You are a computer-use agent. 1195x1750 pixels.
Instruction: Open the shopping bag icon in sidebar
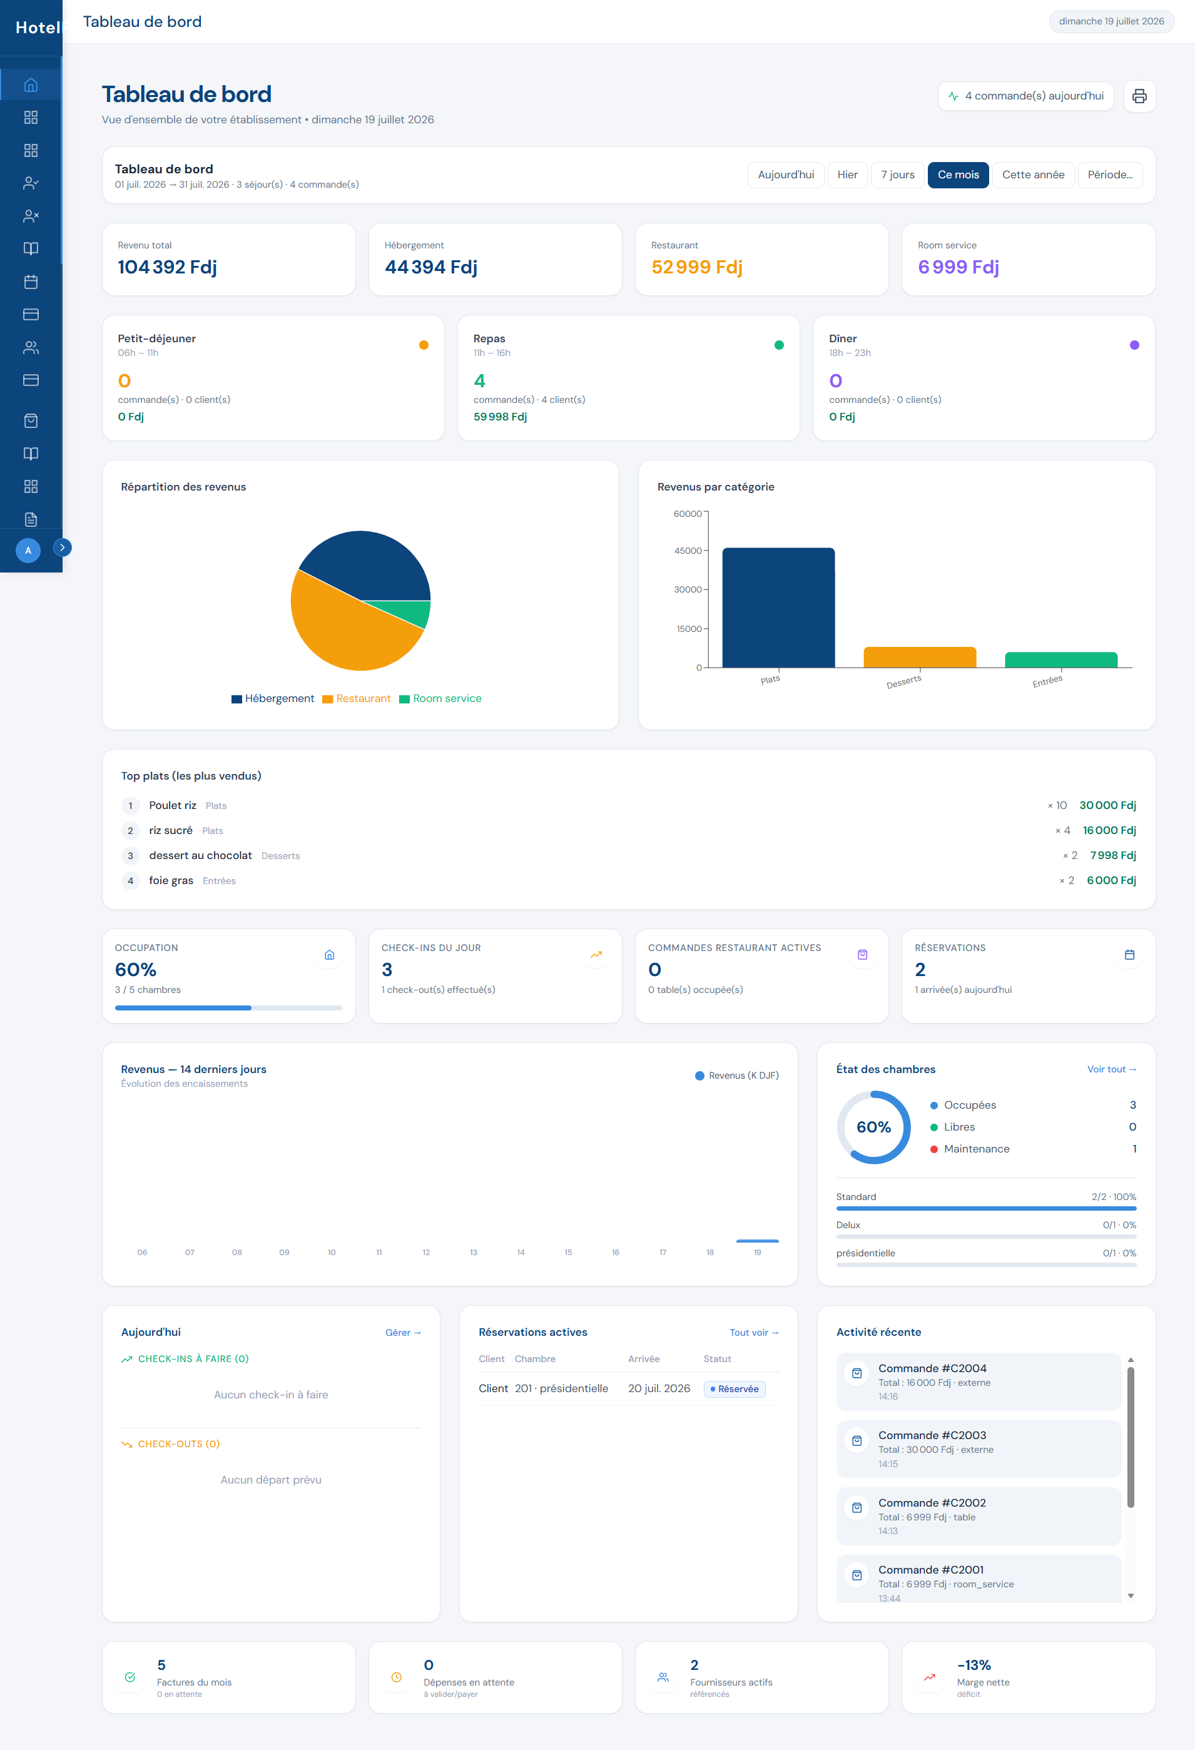(x=31, y=421)
